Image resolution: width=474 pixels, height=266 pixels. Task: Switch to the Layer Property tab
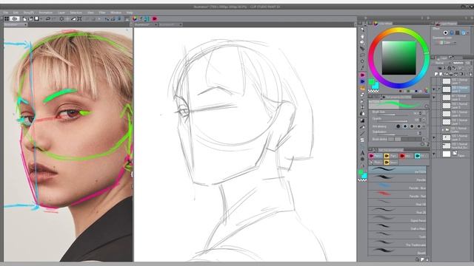point(447,23)
